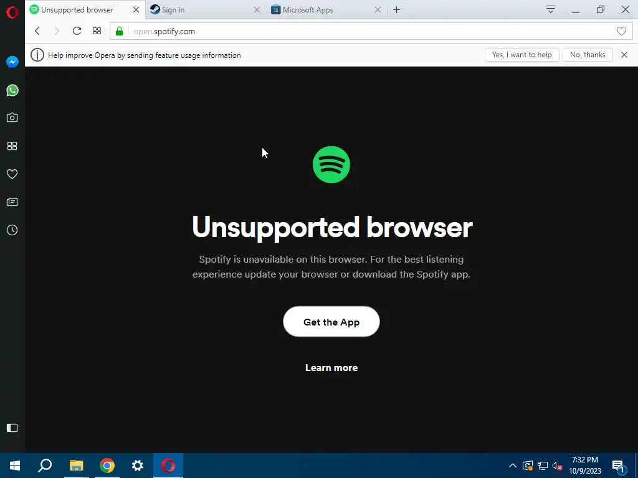Click Yes, I want to help
The image size is (638, 478).
521,55
